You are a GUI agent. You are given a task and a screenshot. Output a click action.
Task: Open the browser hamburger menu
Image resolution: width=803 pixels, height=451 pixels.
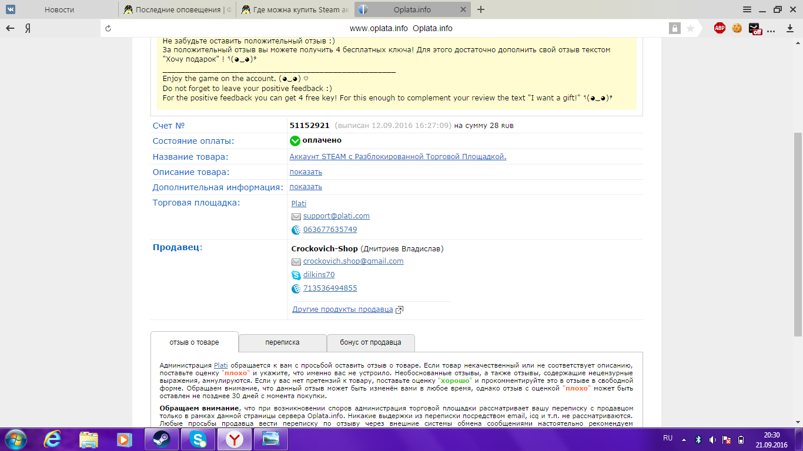coord(747,9)
